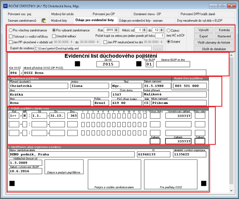Viewport: 239px width, 199px height.
Task: Click the Datum vyhotovení ELDP field
Action: (26, 171)
